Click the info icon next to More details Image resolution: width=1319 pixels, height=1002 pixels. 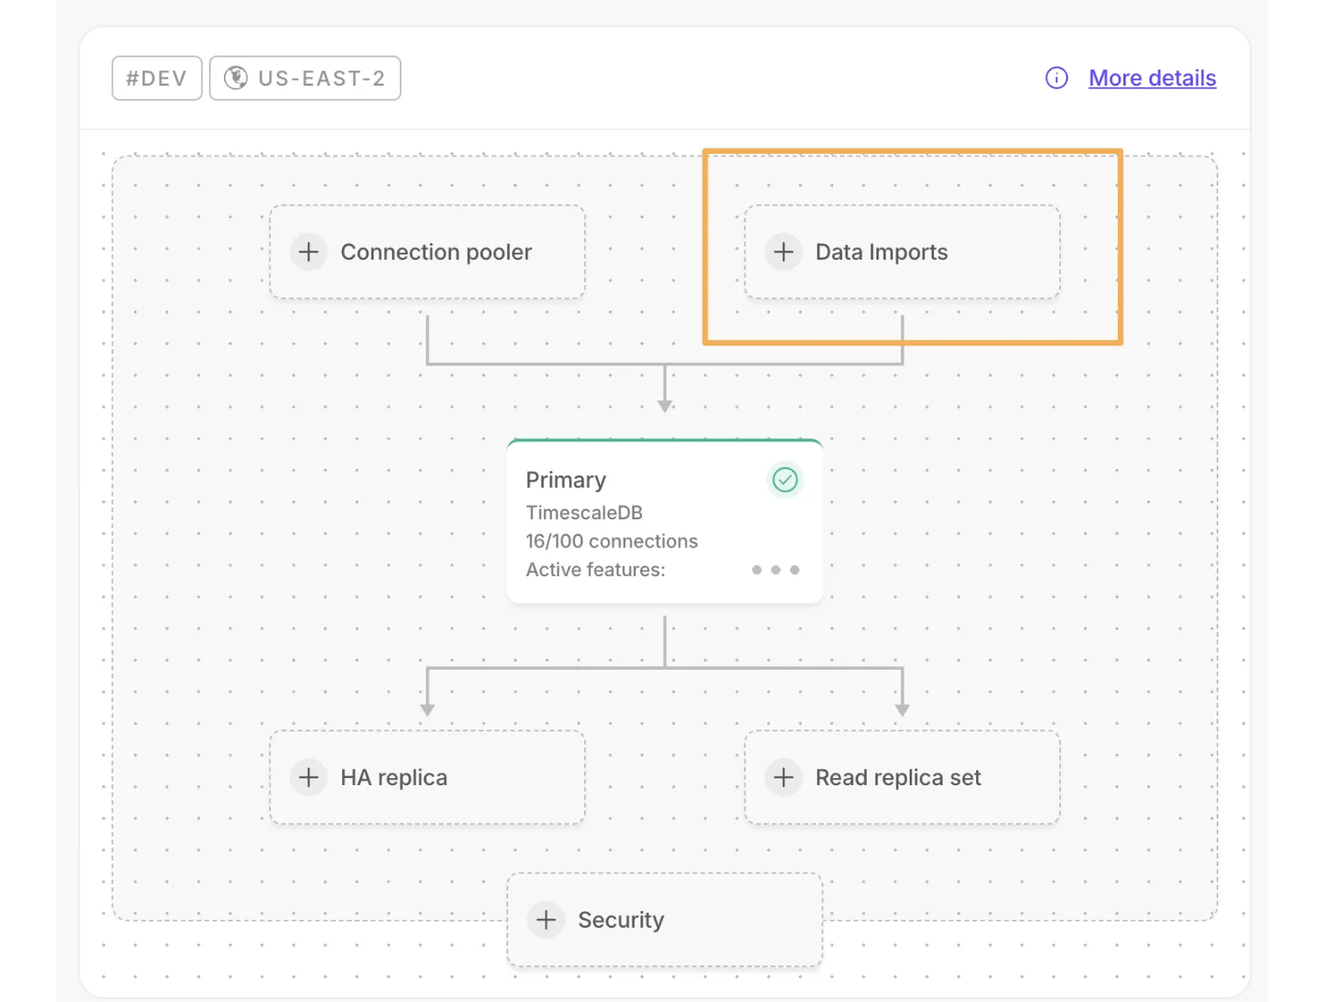1057,78
